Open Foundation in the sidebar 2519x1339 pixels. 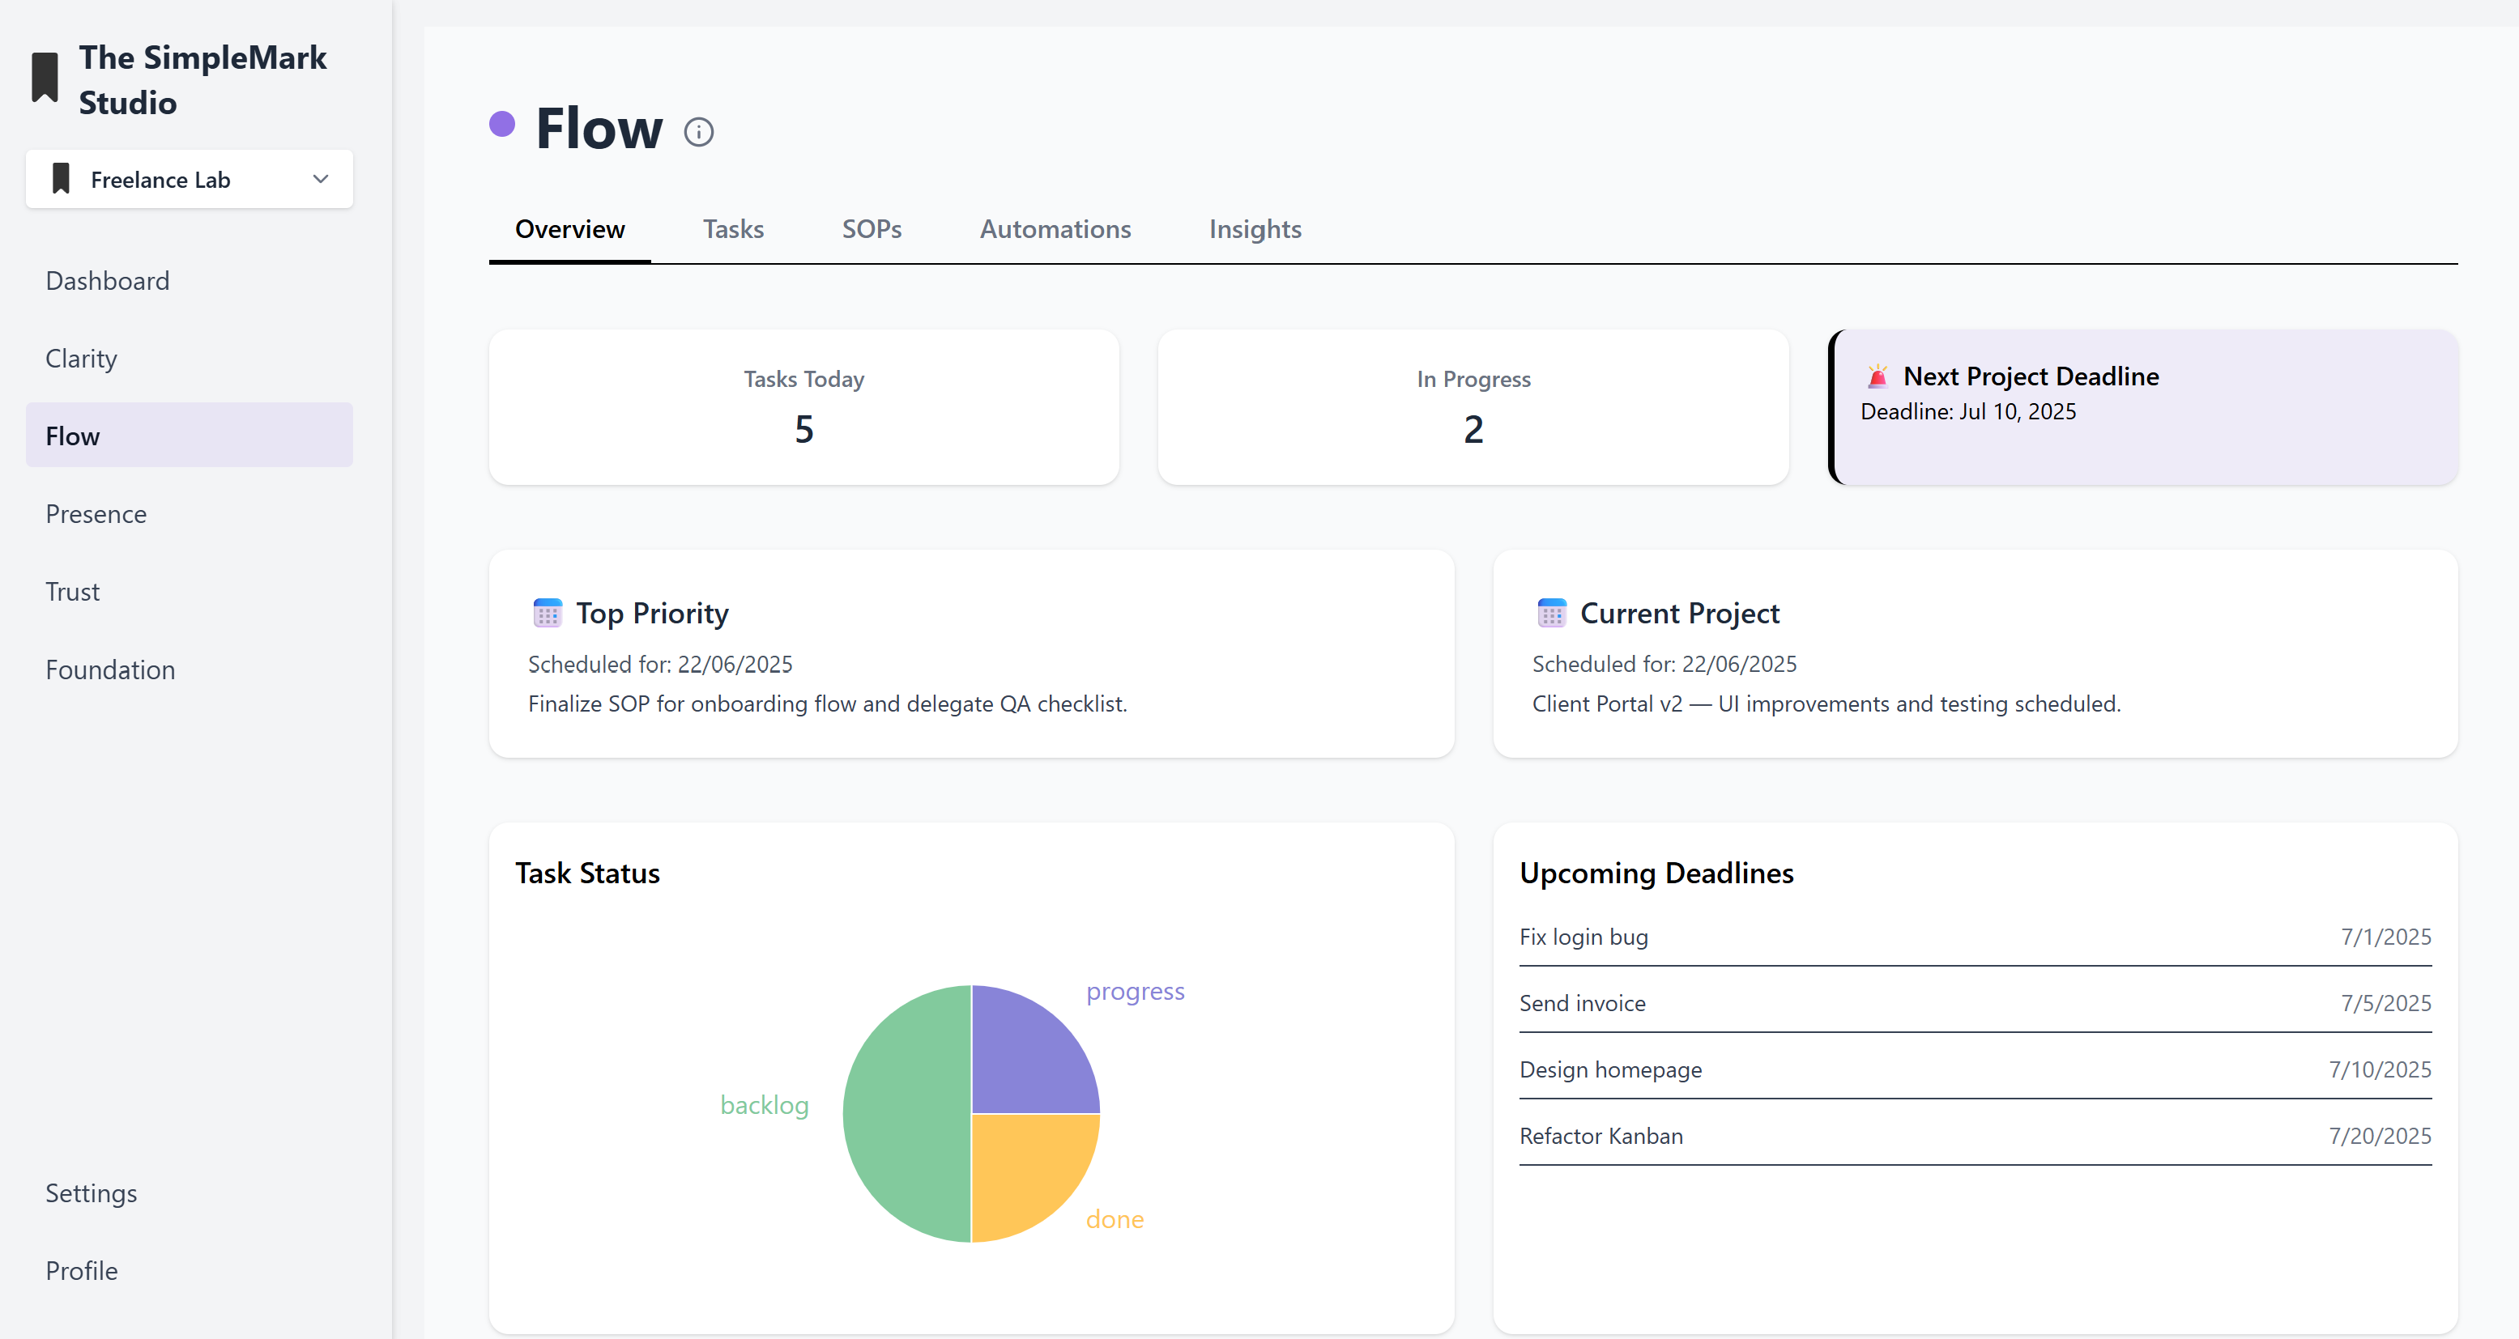[190, 669]
